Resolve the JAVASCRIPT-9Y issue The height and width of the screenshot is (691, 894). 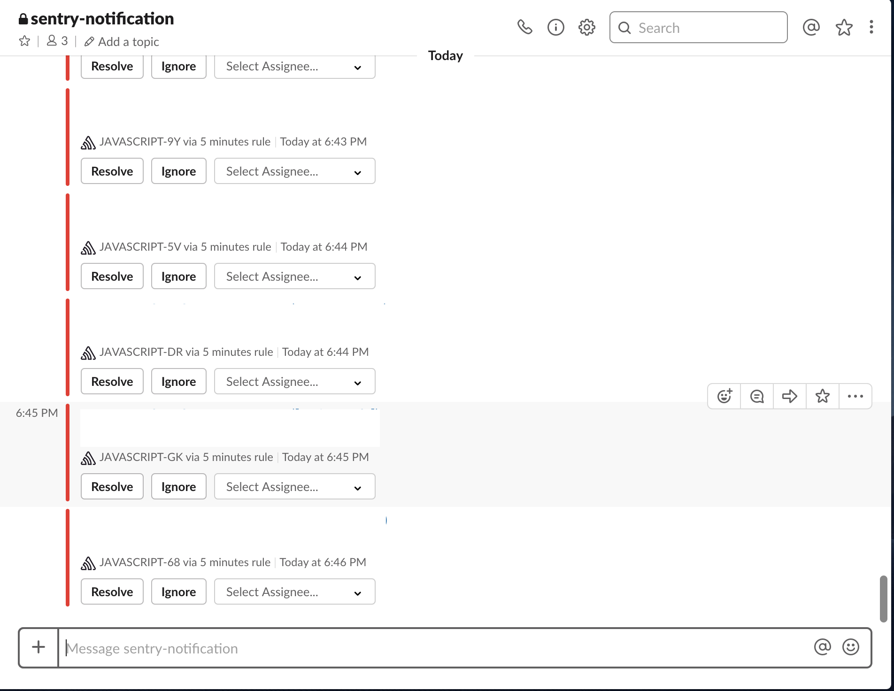point(112,171)
